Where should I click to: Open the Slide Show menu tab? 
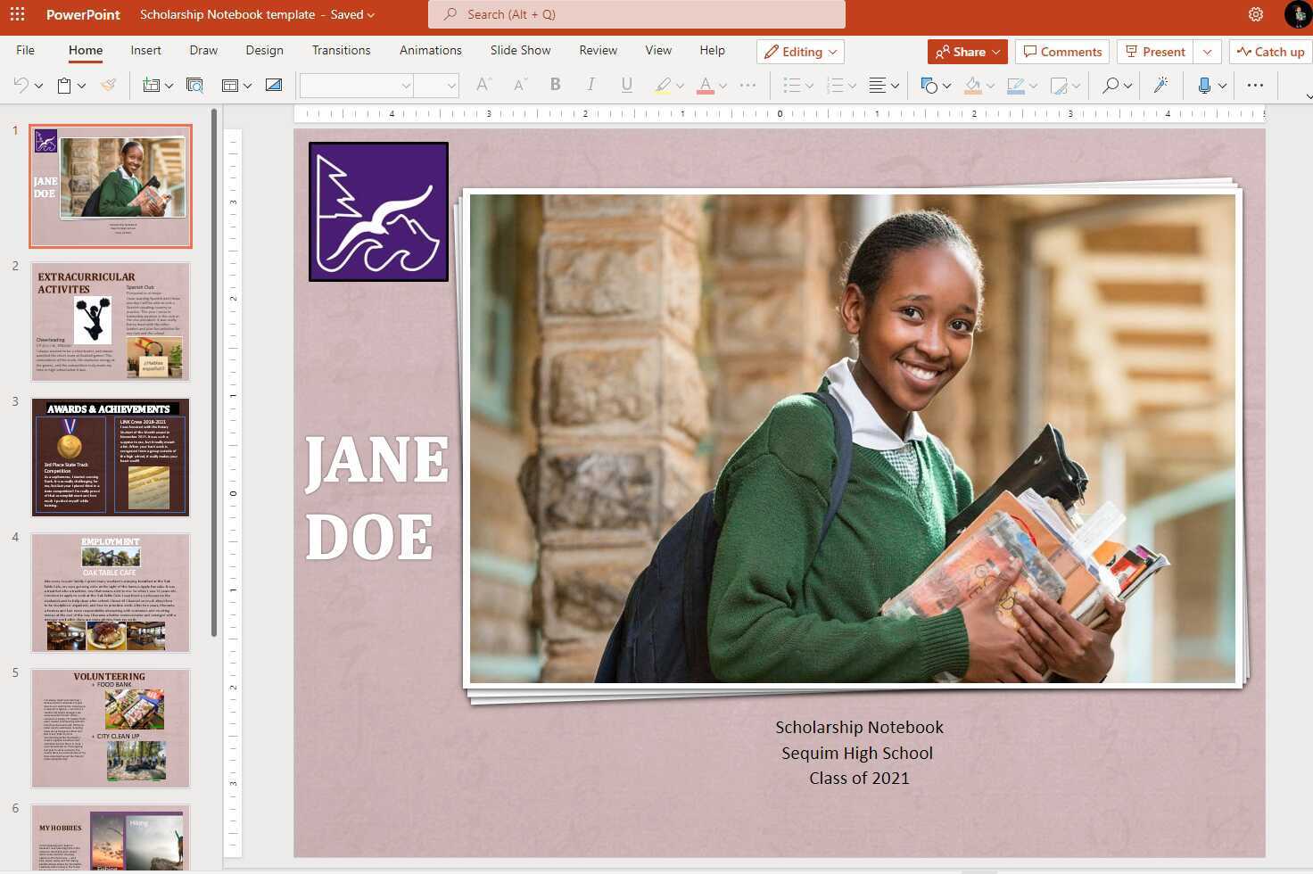coord(520,50)
